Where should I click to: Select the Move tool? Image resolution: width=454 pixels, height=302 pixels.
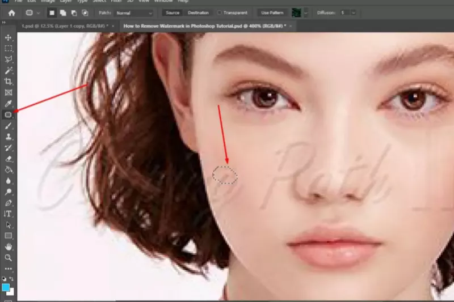click(x=8, y=37)
